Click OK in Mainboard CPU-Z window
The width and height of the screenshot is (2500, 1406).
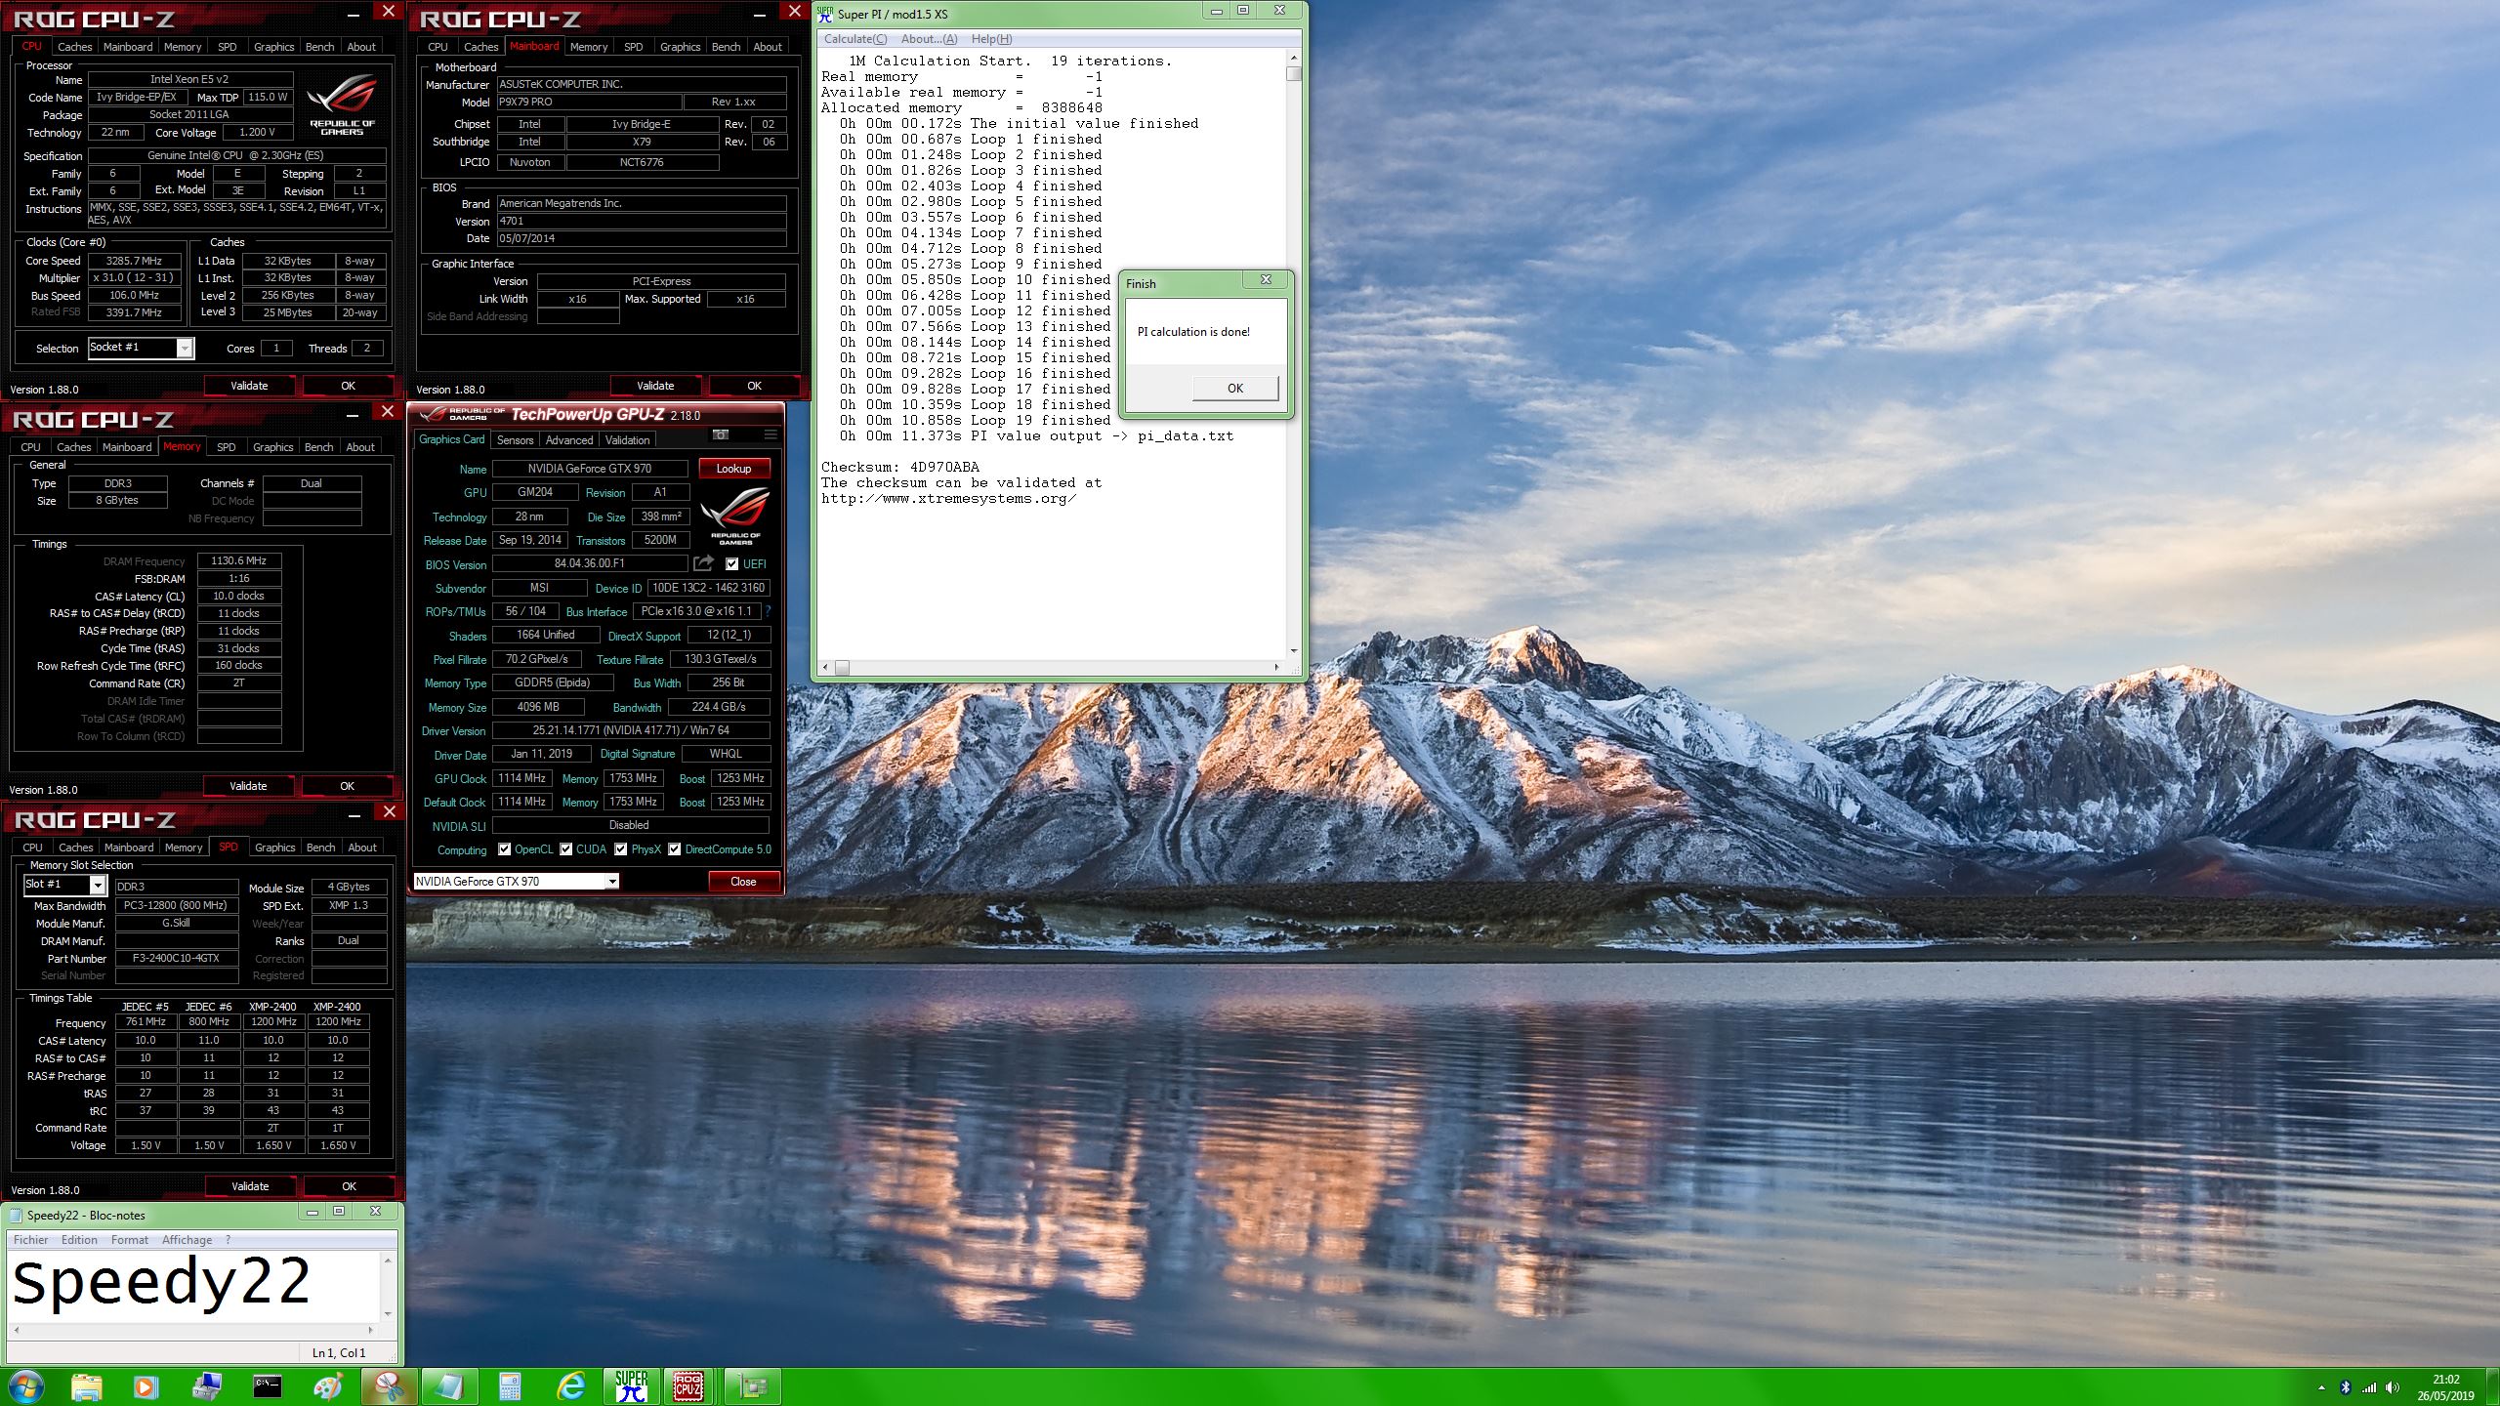754,386
